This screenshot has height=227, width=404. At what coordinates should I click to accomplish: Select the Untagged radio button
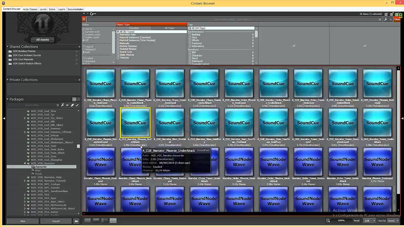[x=84, y=49]
